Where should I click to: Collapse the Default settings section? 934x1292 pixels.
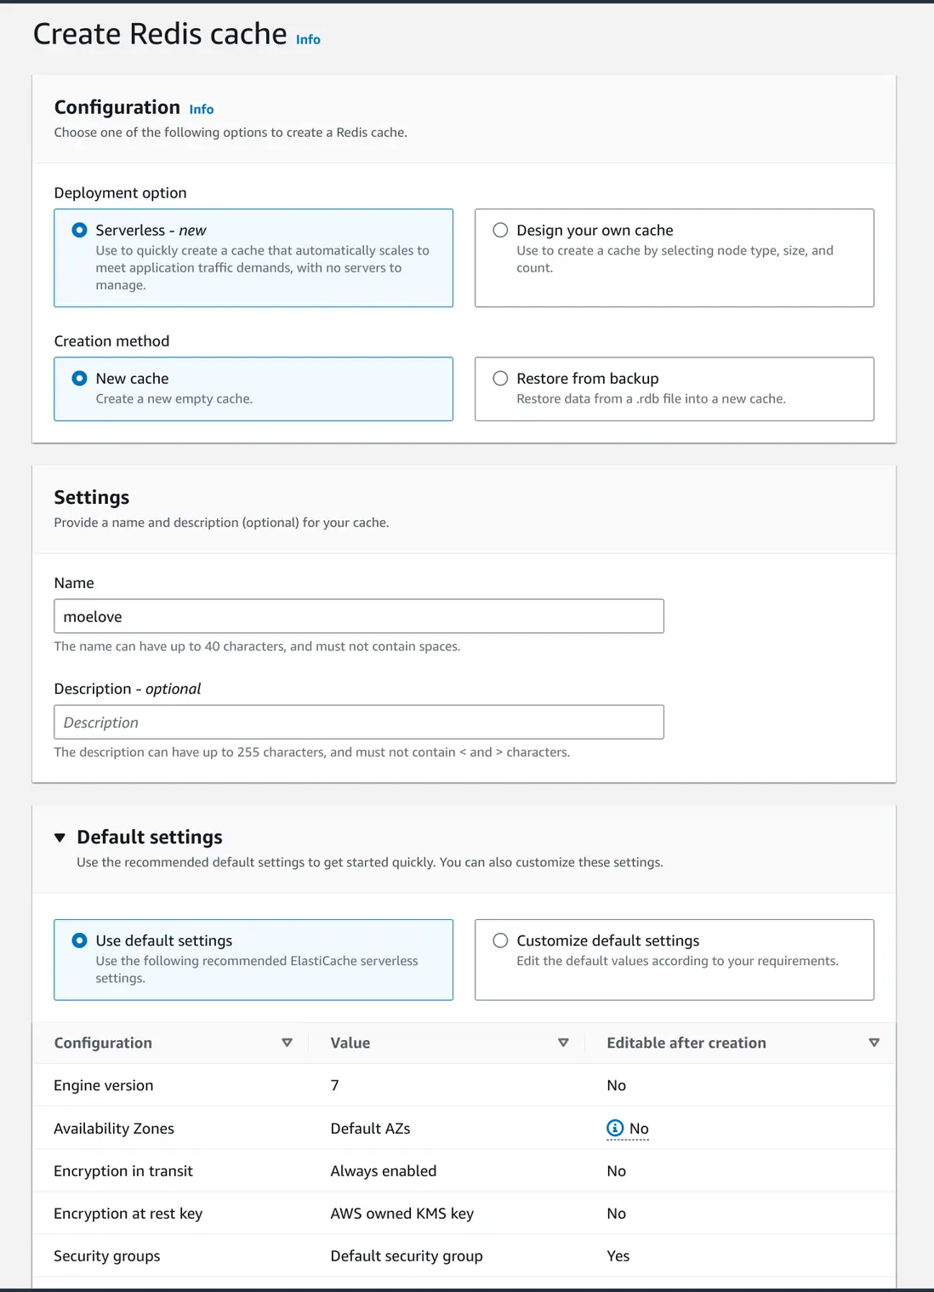60,838
